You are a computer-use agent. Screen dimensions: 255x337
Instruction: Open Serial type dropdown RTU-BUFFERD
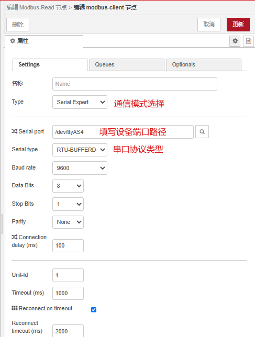tap(80, 150)
